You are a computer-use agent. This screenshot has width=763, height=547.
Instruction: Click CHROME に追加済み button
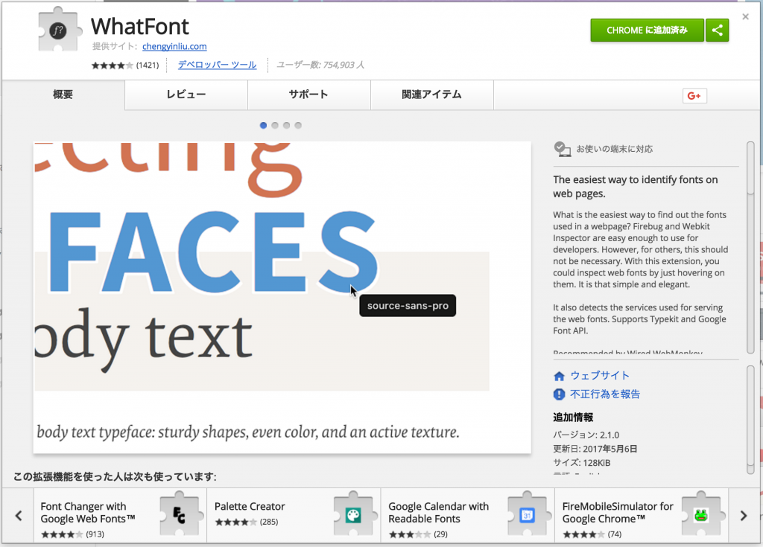coord(647,31)
